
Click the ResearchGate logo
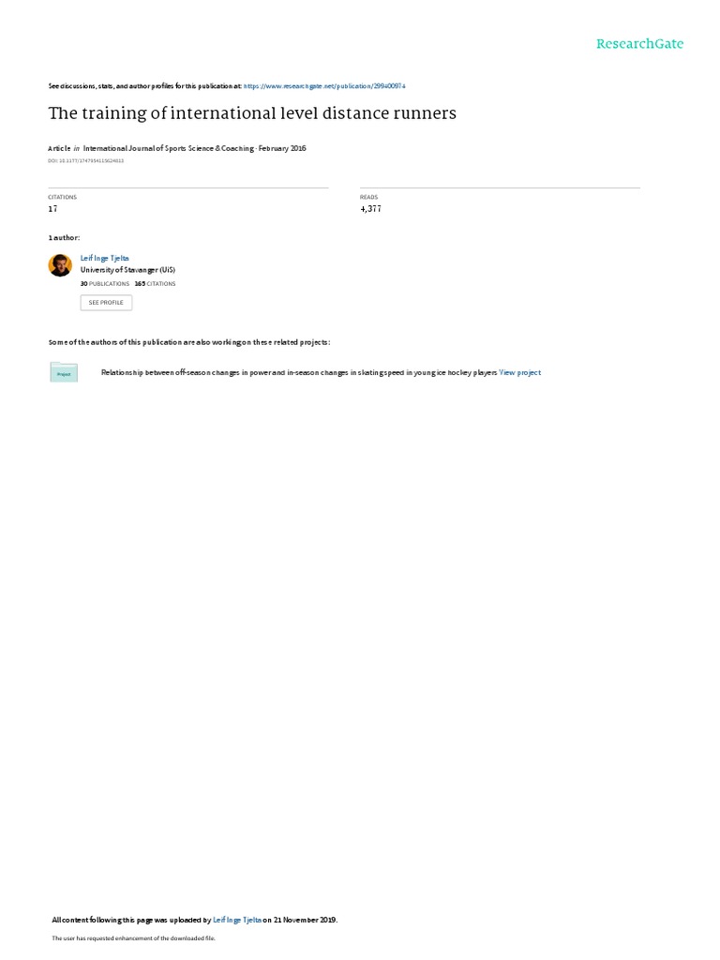[x=639, y=43]
